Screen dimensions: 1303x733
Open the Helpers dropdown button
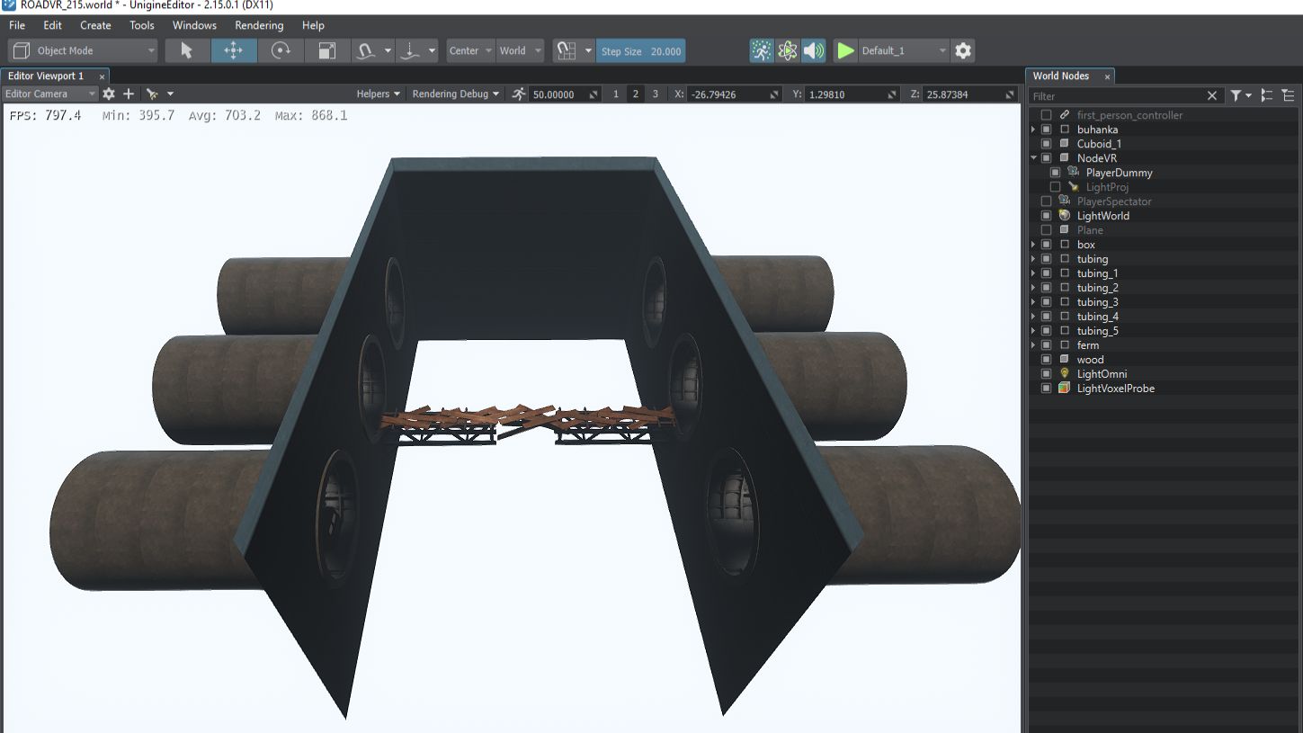[379, 94]
